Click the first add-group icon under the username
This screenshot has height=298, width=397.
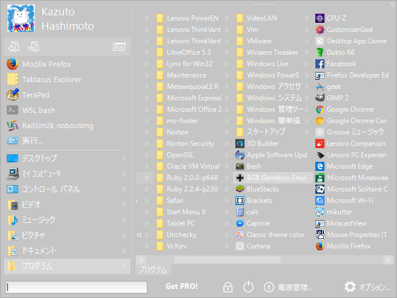click(14, 47)
